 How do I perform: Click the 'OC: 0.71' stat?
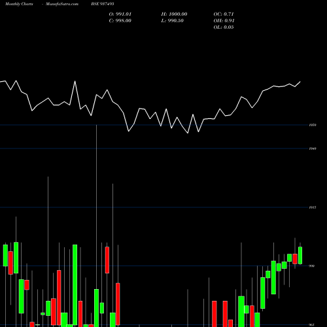coord(224,14)
